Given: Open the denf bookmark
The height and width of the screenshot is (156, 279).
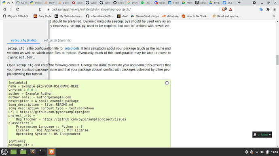Looking at the screenshot, I should [x=123, y=16].
